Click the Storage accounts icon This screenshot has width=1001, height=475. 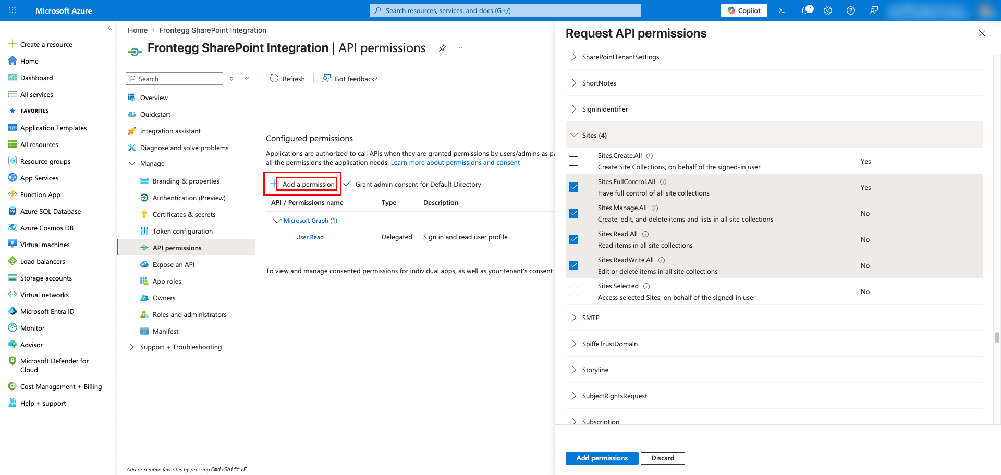[x=13, y=278]
